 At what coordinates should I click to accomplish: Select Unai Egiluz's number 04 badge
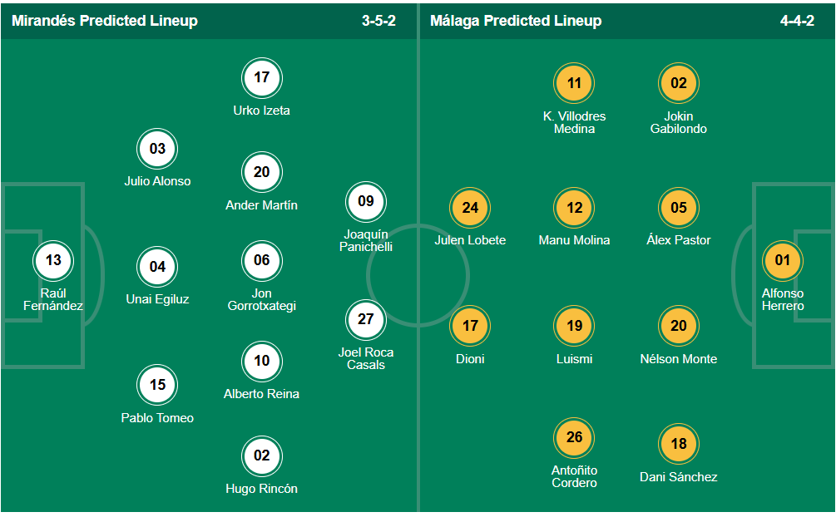(157, 267)
